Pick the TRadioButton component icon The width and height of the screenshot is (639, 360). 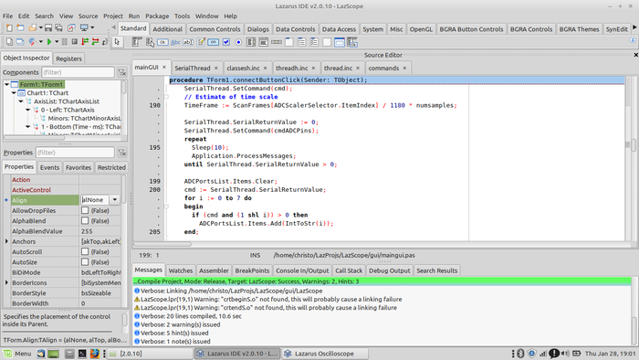coord(238,42)
